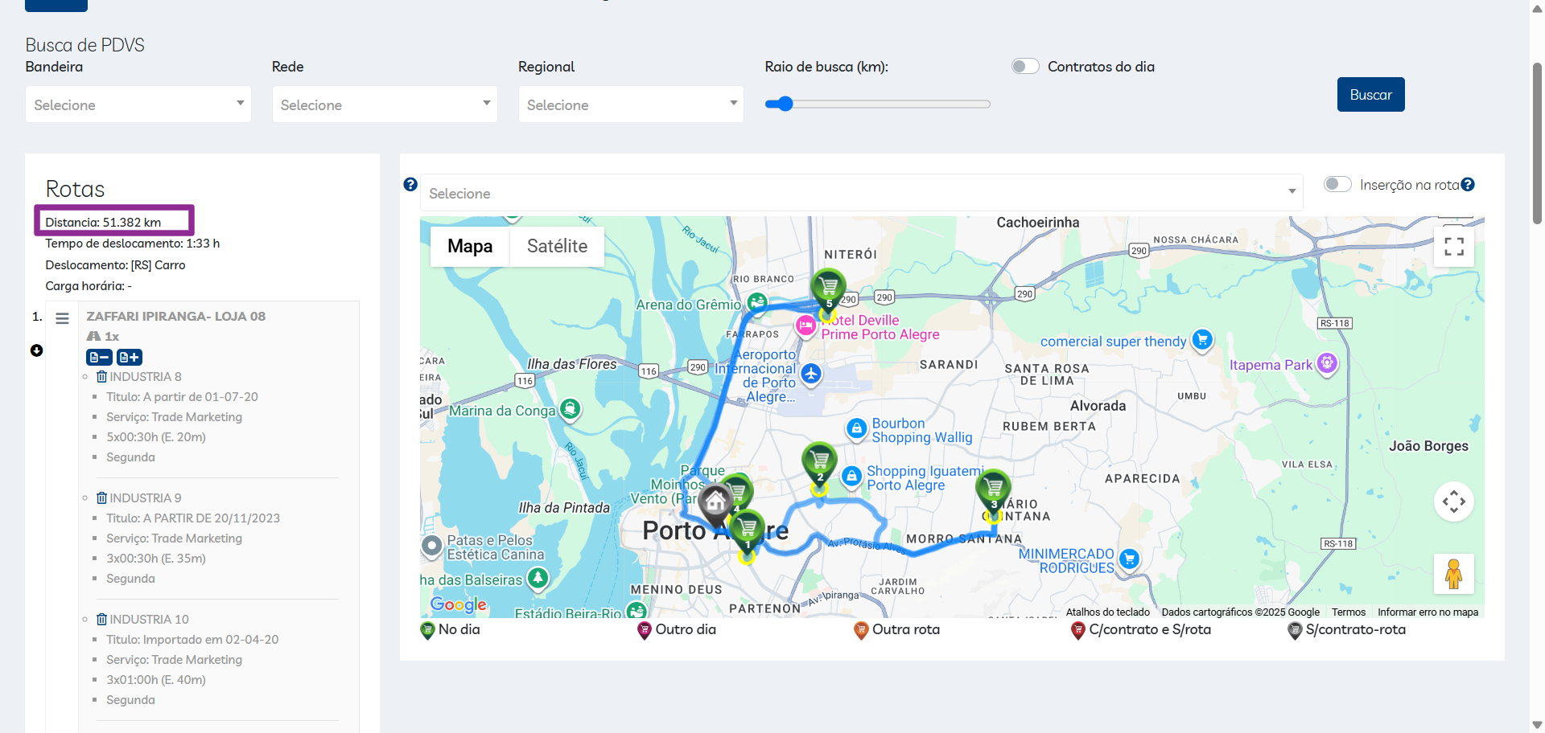
Task: Open the Selecione dropdown above the map
Action: tap(861, 193)
